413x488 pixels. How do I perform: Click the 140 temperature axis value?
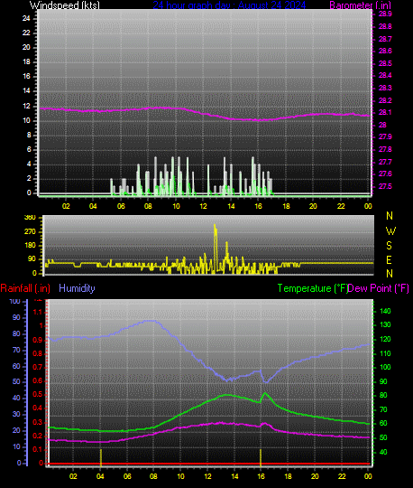[x=385, y=311]
